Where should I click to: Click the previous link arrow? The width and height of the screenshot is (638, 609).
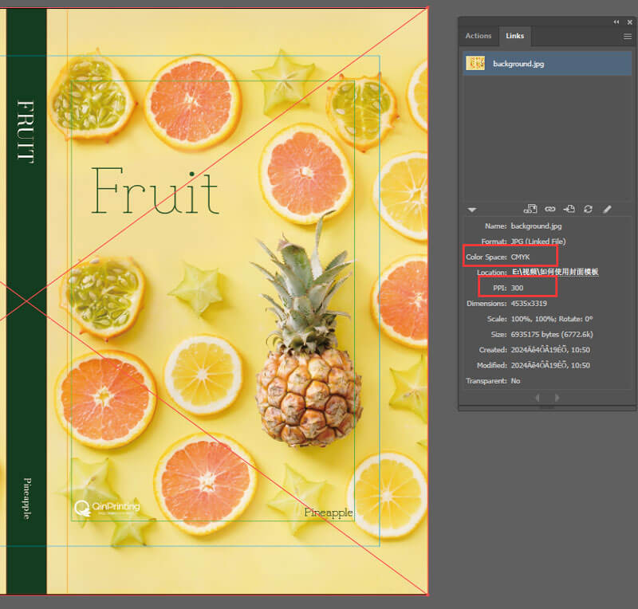538,398
